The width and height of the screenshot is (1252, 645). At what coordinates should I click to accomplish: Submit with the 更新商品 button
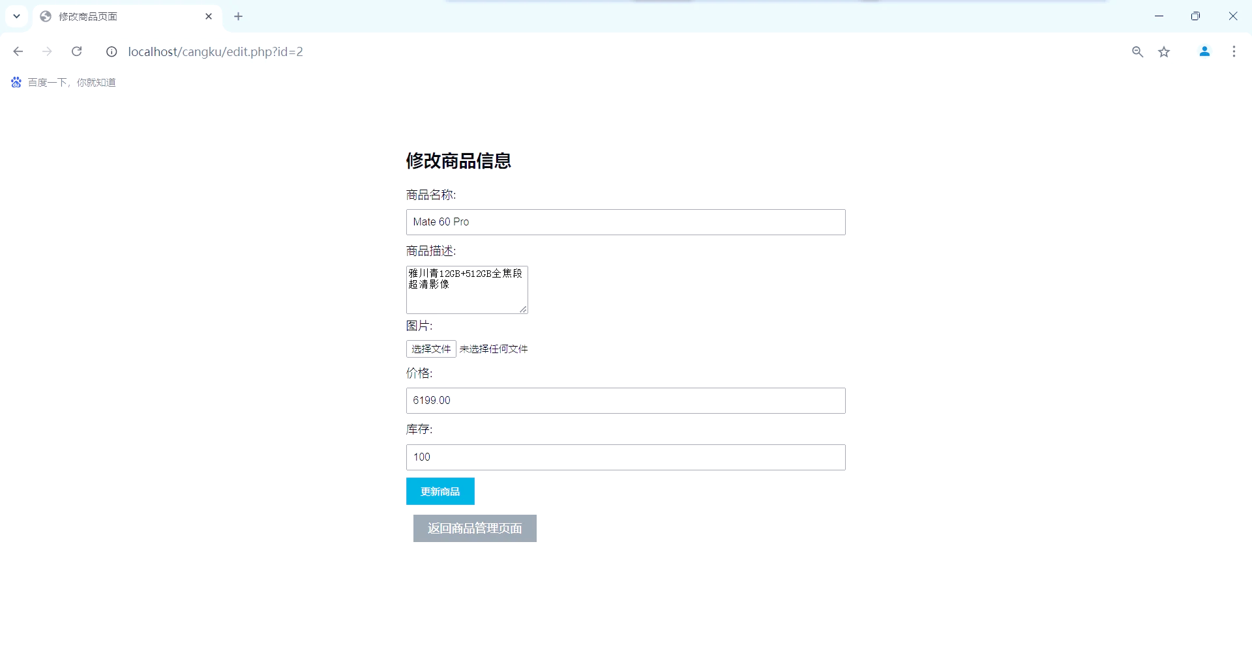(x=440, y=491)
